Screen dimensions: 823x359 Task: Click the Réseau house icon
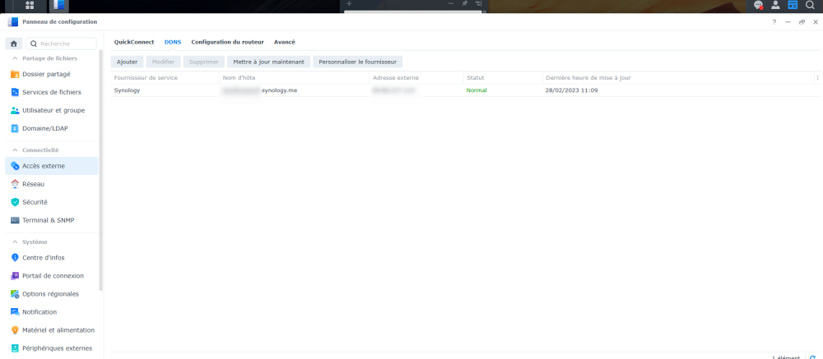point(15,184)
